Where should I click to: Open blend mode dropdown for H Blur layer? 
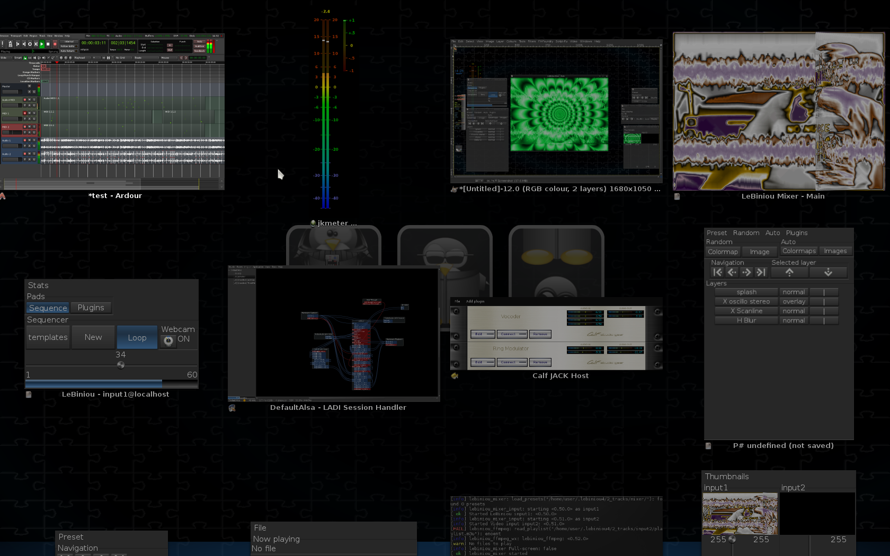coord(794,321)
